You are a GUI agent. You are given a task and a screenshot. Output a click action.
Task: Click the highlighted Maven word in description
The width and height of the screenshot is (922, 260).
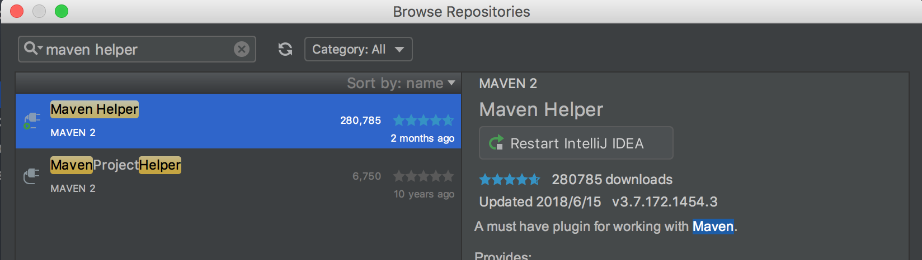(713, 226)
